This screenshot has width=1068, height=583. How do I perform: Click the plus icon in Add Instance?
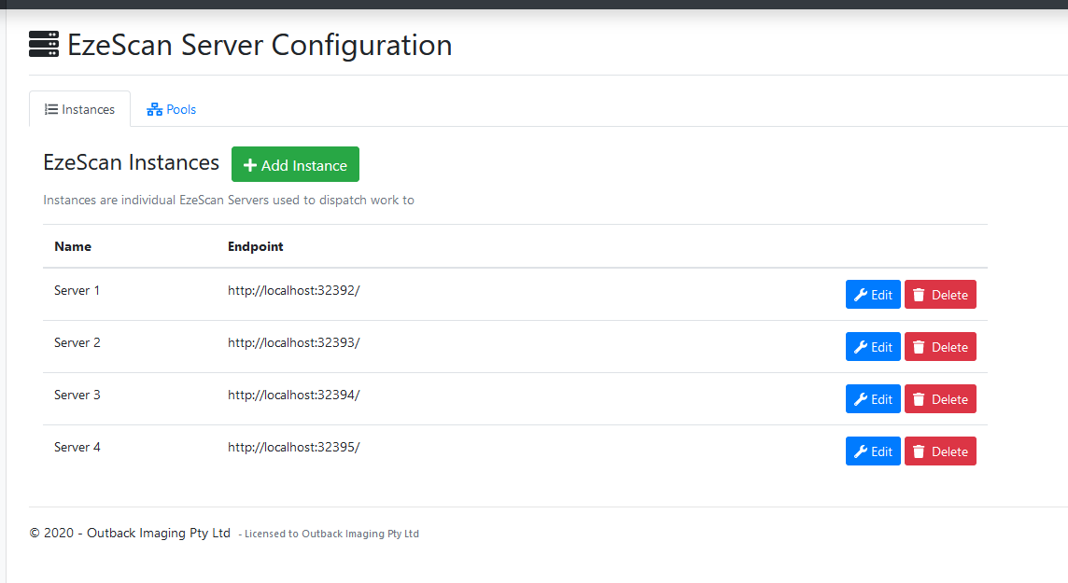[249, 165]
